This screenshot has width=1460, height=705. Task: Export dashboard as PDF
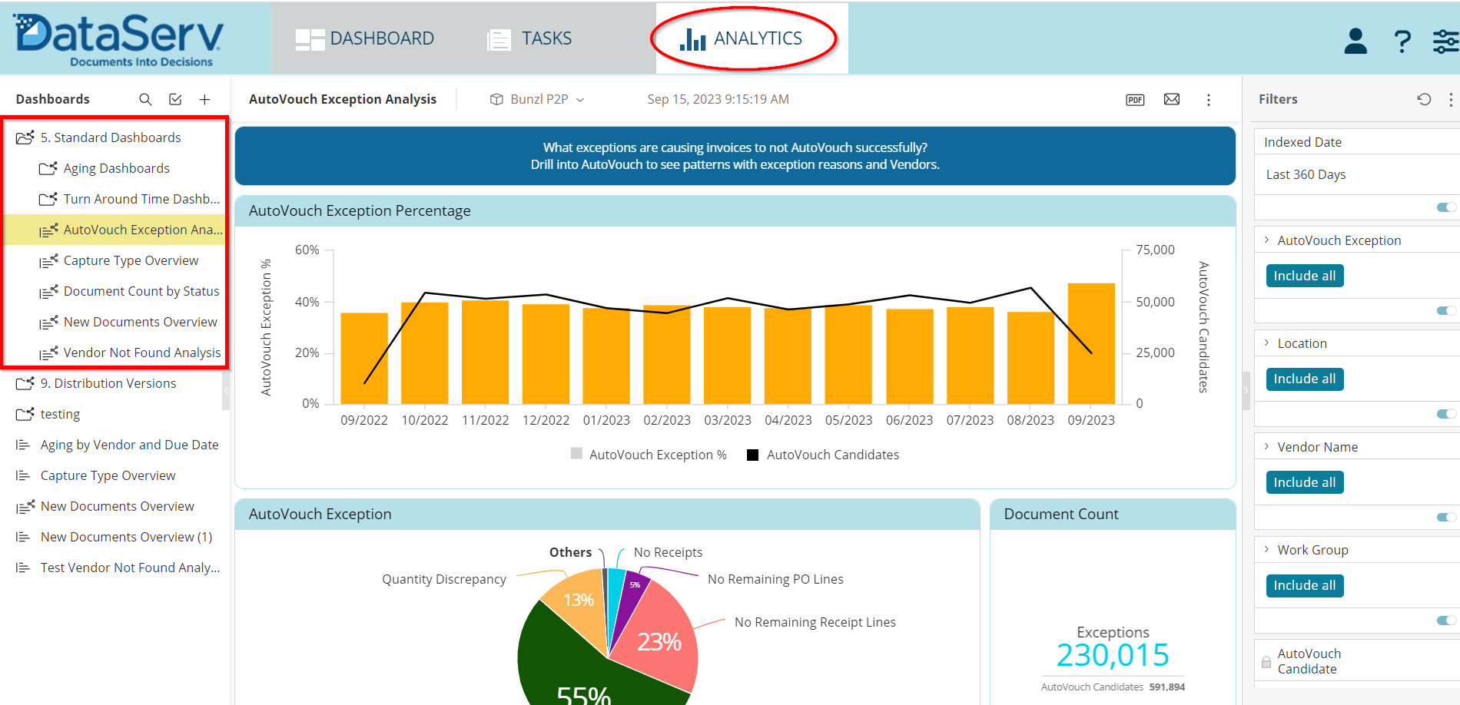coord(1135,100)
